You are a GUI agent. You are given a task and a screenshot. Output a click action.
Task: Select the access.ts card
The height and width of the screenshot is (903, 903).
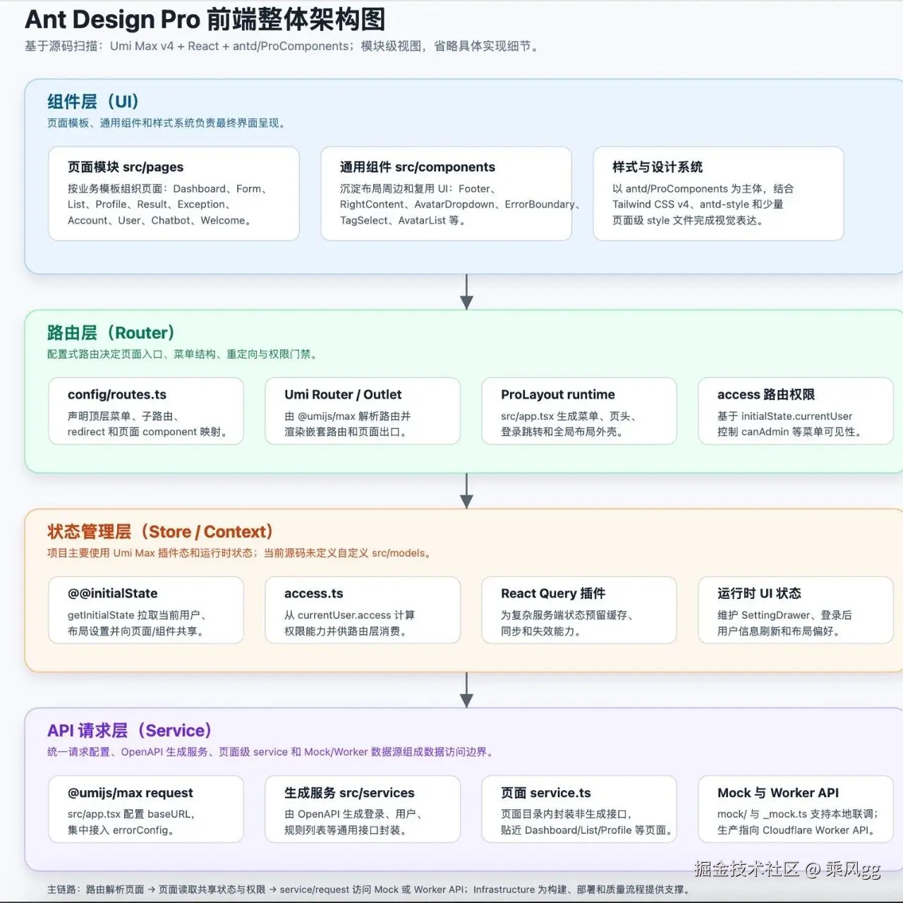[363, 610]
